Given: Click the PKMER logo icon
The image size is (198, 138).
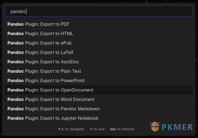Looking at the screenshot, I should (x=155, y=127).
